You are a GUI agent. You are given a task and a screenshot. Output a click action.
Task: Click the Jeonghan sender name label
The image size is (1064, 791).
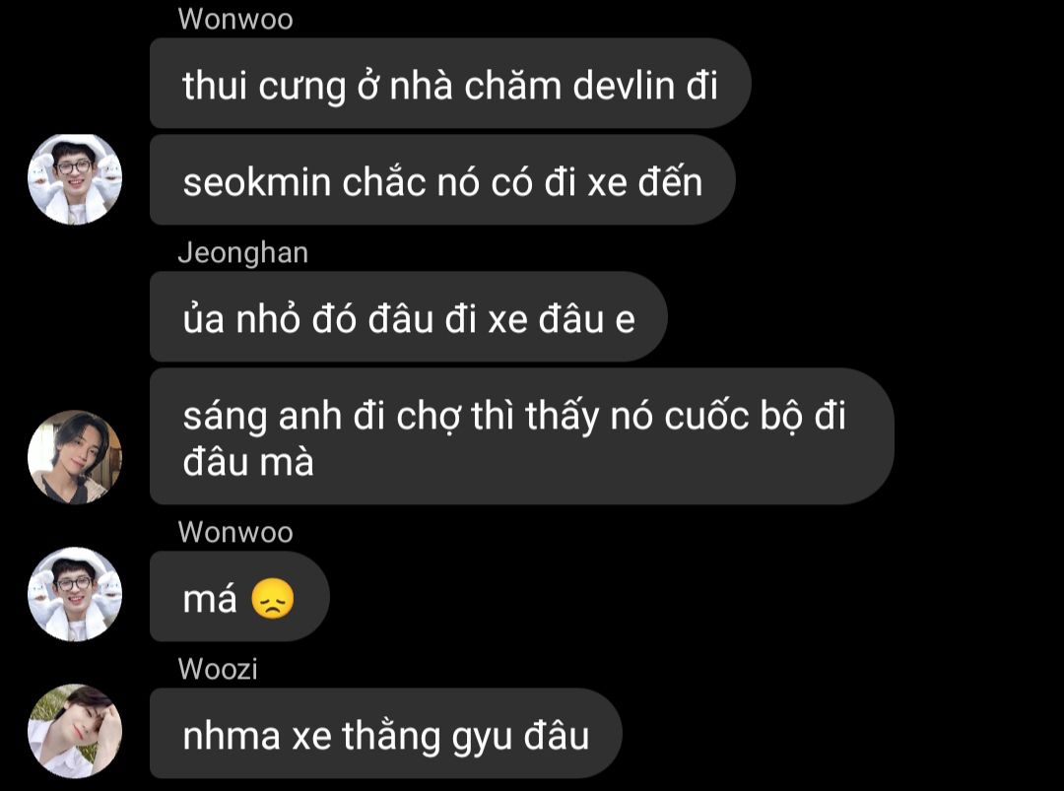243,253
